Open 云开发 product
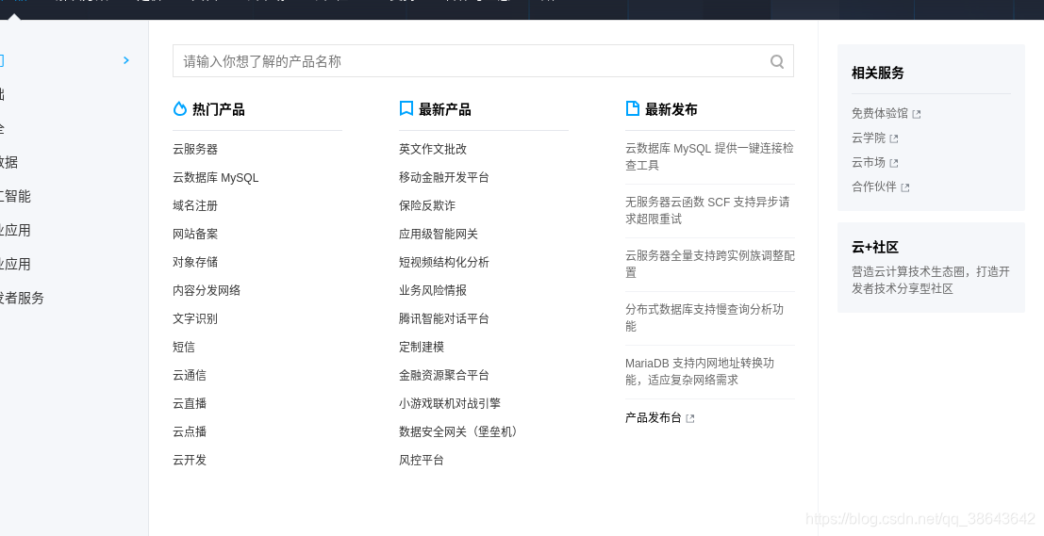 (x=190, y=461)
